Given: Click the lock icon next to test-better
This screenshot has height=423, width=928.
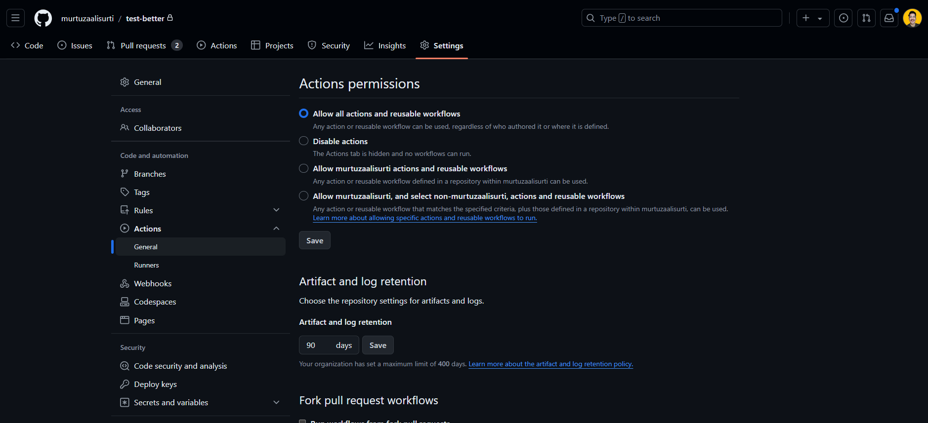Looking at the screenshot, I should coord(170,18).
